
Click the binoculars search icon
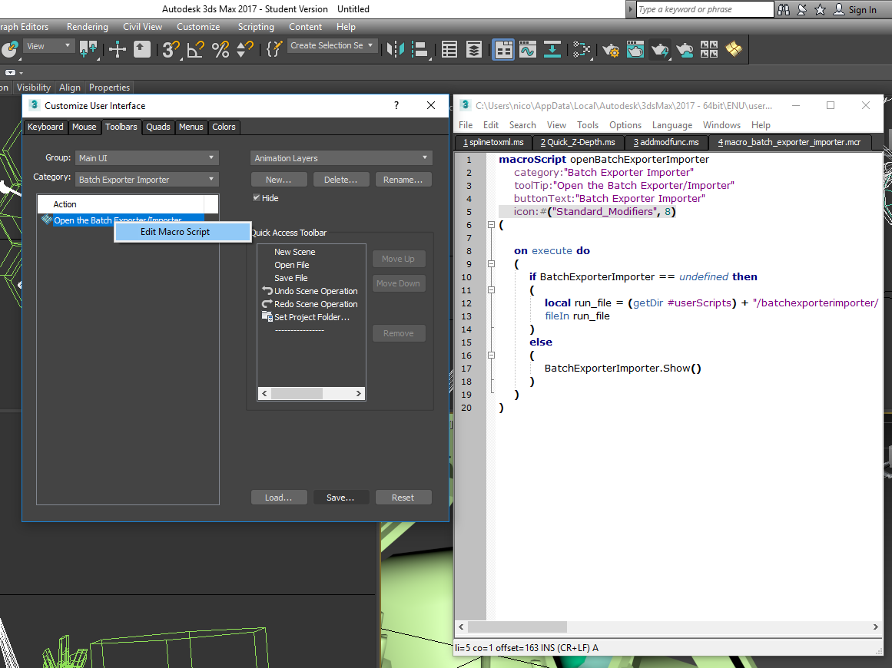(x=784, y=9)
